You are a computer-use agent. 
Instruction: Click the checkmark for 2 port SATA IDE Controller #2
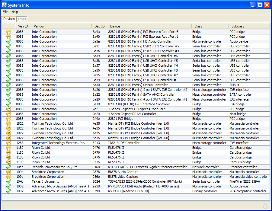tap(9, 90)
